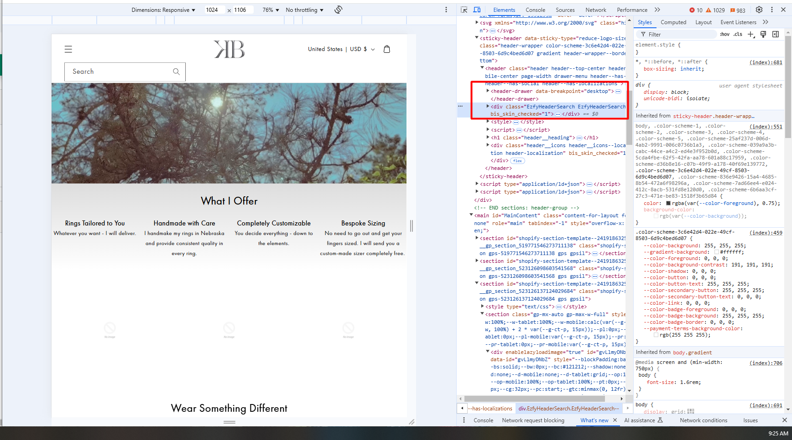Click the KB logo on the store page
Screen dimensions: 792x440
coord(229,49)
